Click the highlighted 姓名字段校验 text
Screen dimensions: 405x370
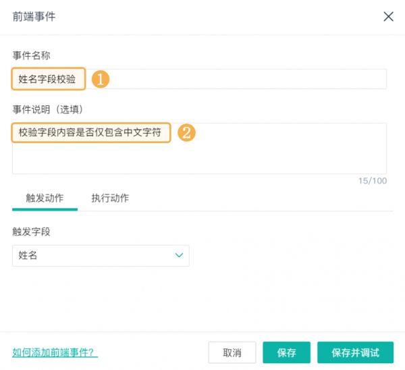47,79
